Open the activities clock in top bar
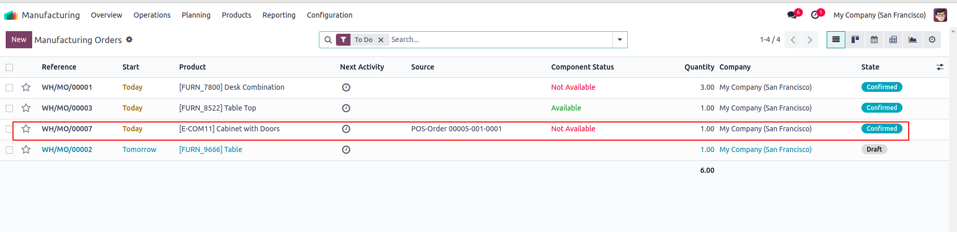This screenshot has width=957, height=232. (815, 15)
